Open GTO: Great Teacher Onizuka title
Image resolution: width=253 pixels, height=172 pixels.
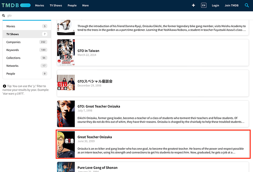[x=99, y=106]
